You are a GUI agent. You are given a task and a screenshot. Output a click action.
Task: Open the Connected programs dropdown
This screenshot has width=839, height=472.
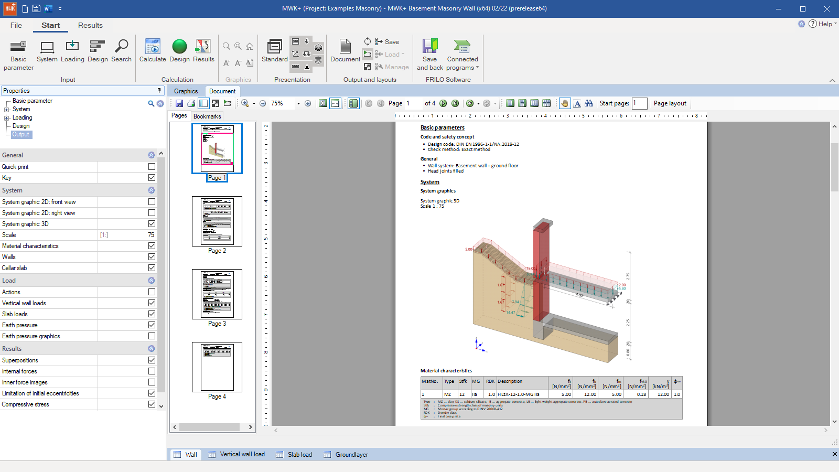[x=462, y=55]
